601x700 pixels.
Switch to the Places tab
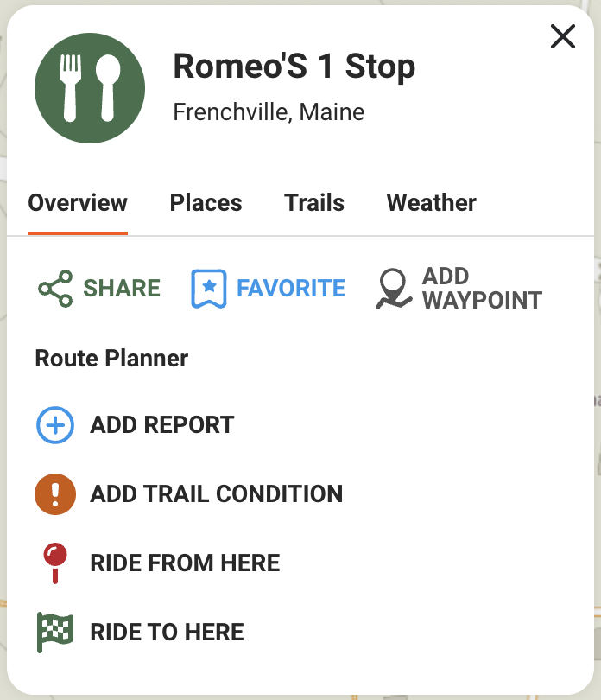point(206,203)
